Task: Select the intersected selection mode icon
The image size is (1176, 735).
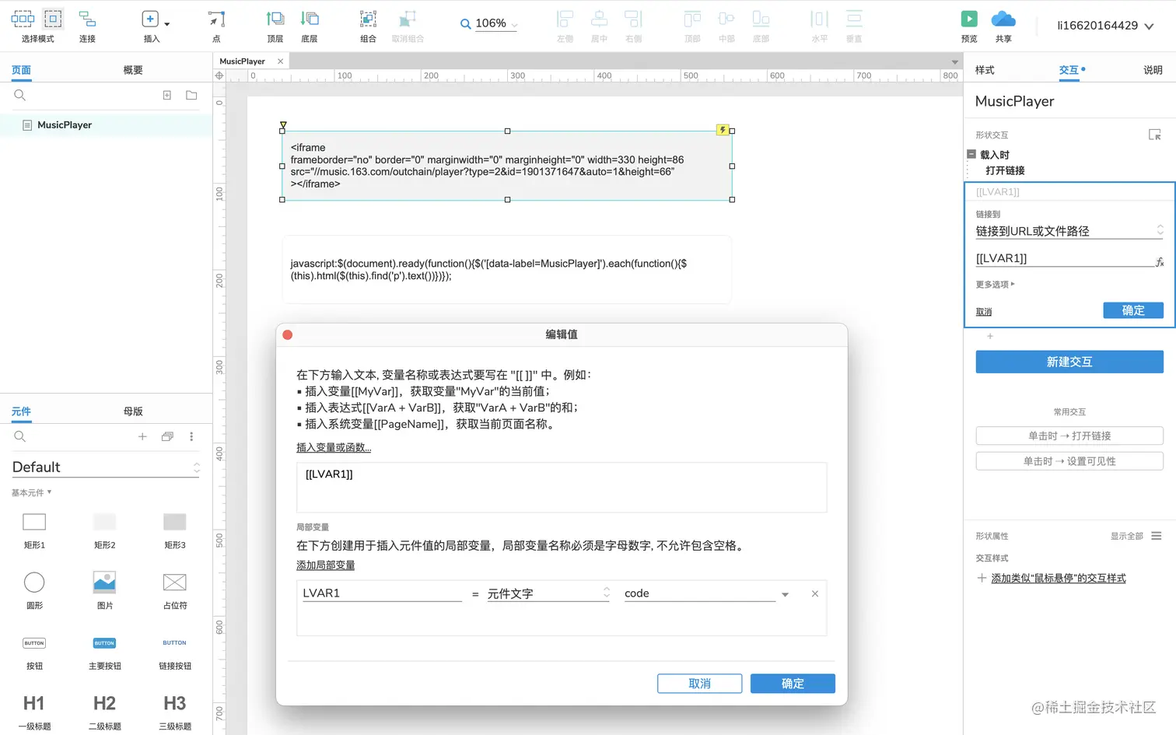Action: tap(23, 19)
